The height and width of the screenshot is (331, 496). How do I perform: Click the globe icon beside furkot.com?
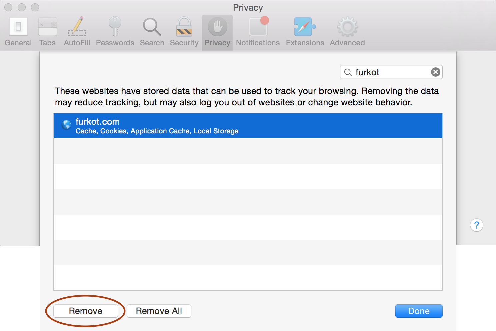tap(67, 125)
